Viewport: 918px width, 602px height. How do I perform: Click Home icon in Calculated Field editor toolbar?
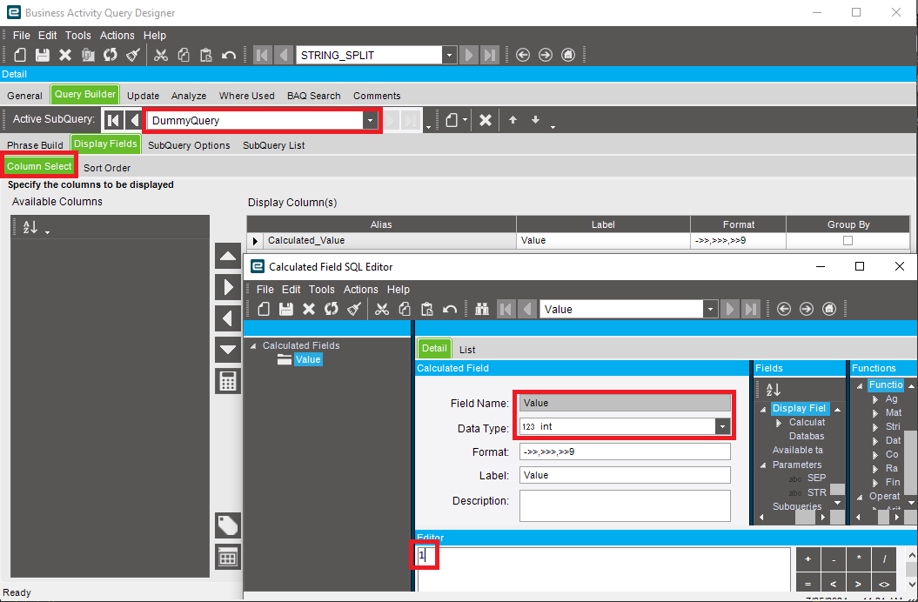pyautogui.click(x=829, y=309)
